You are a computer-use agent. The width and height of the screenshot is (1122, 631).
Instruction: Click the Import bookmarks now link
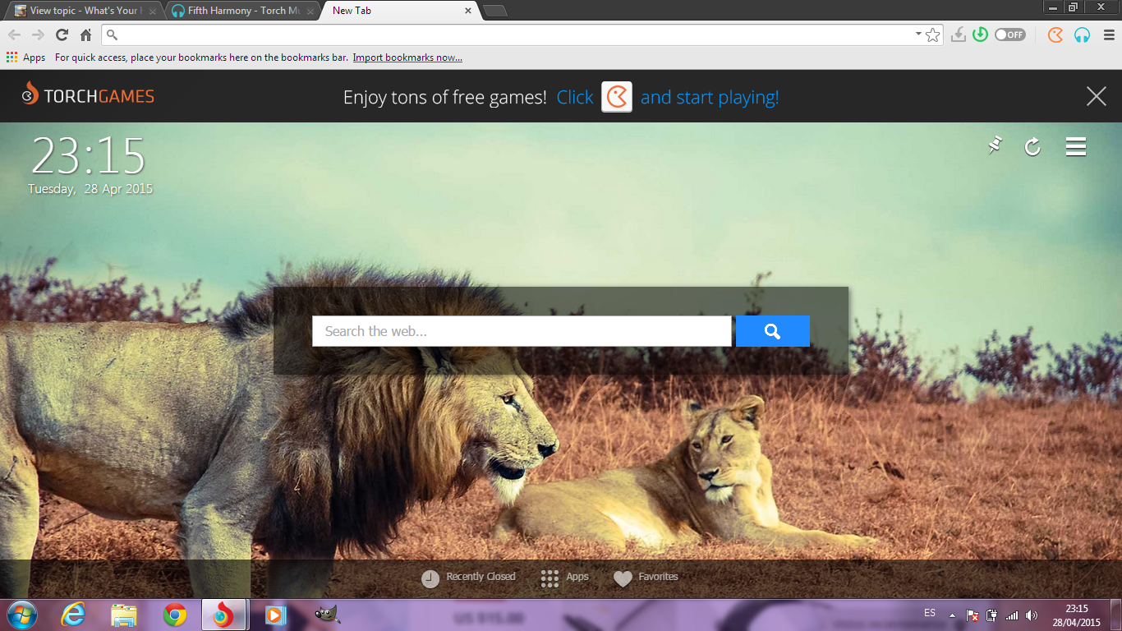point(407,58)
